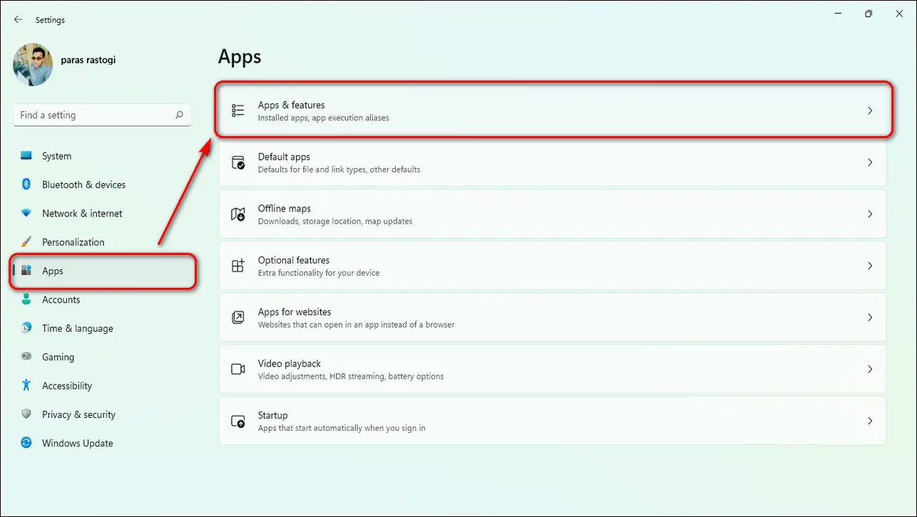Click the Optional features grid icon
This screenshot has width=917, height=517.
pos(238,266)
